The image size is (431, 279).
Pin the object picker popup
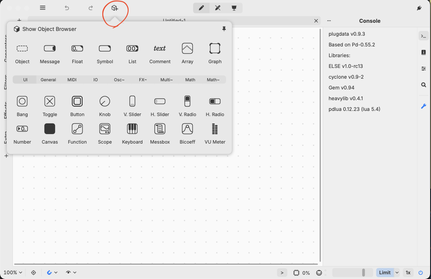(224, 29)
